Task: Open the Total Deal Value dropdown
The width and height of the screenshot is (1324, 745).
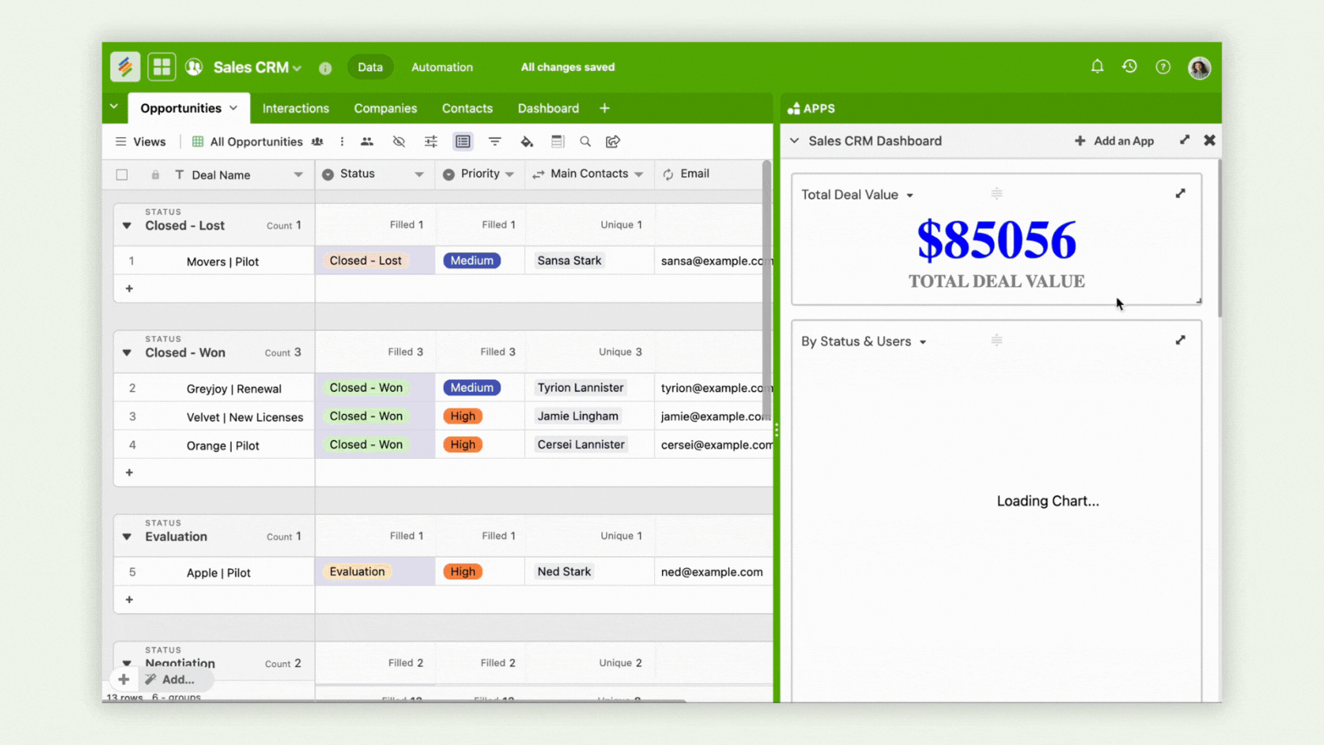Action: tap(909, 196)
